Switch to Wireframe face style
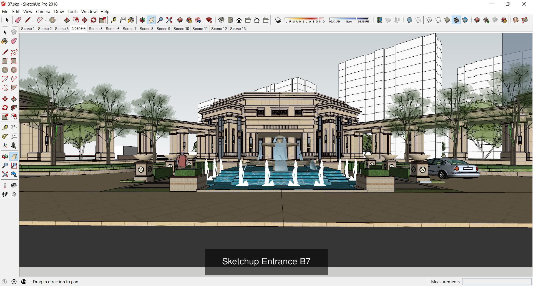 point(429,20)
